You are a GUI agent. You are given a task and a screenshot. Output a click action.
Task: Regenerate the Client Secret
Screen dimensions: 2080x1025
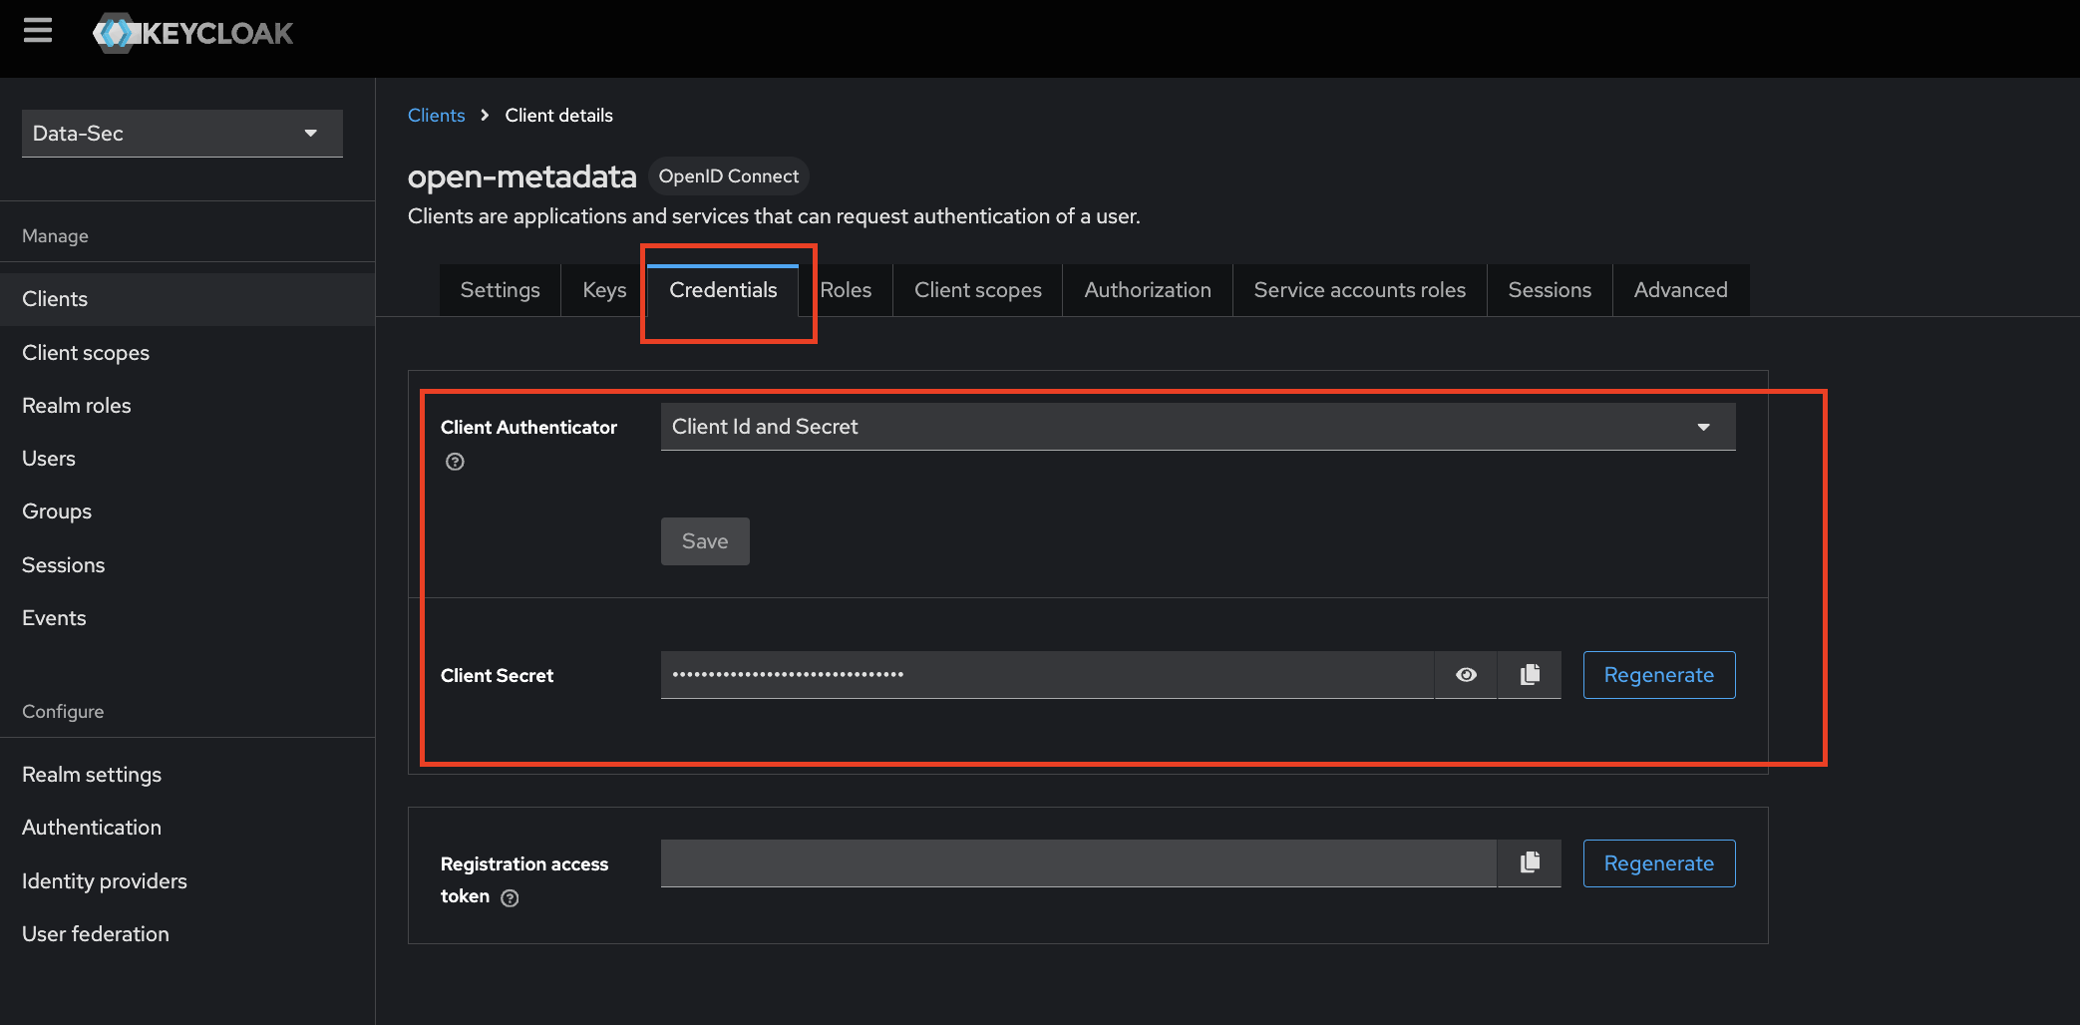click(1658, 675)
